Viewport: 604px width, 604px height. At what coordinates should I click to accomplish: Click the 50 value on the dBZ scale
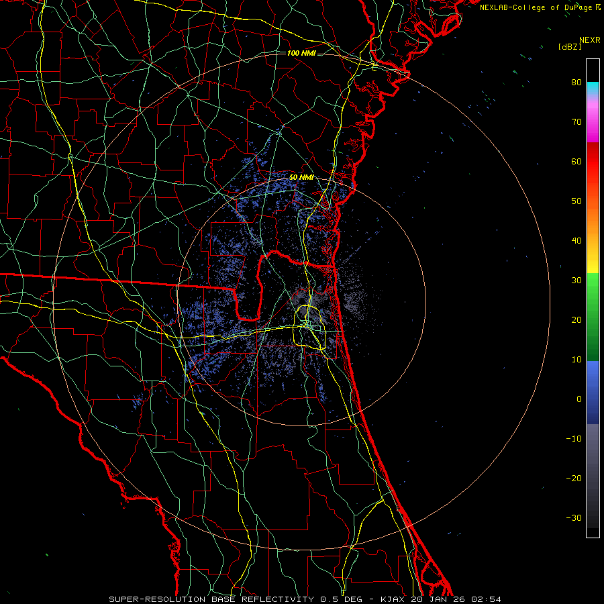point(576,201)
